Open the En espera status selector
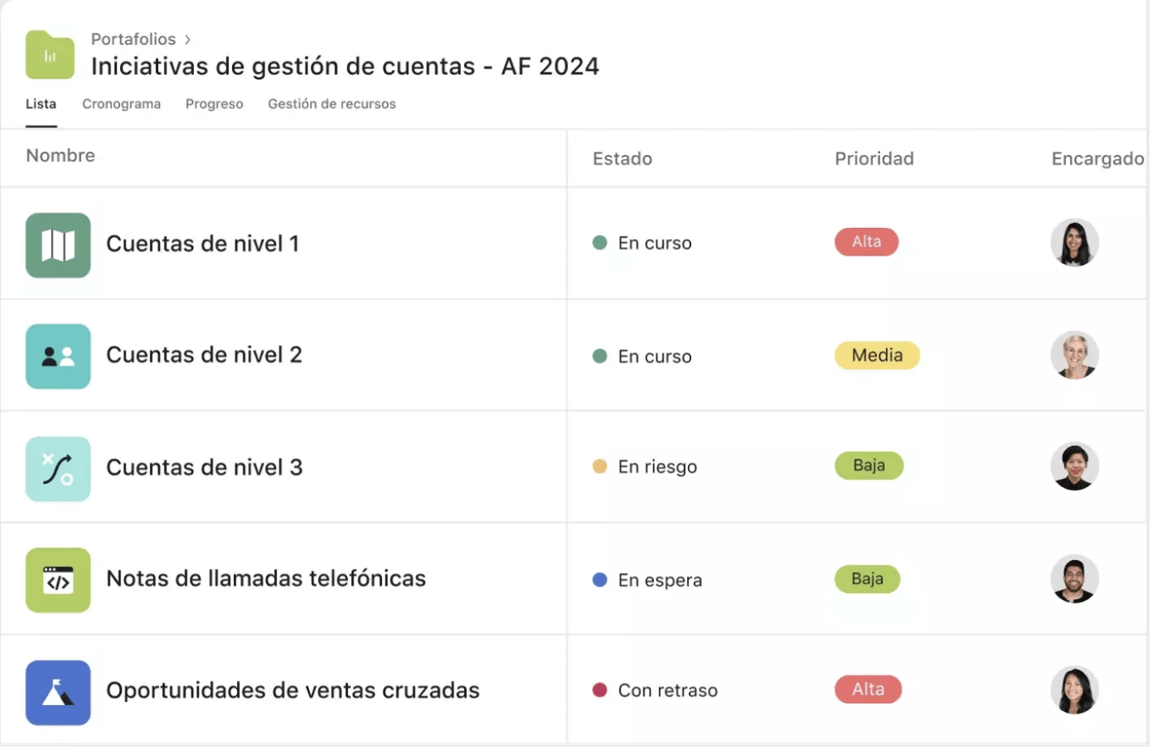The width and height of the screenshot is (1157, 754). coord(647,580)
